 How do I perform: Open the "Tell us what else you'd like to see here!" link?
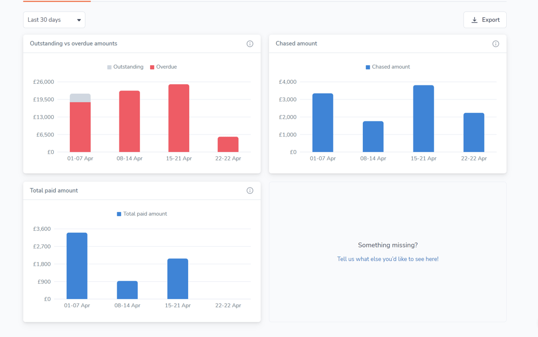click(x=388, y=258)
